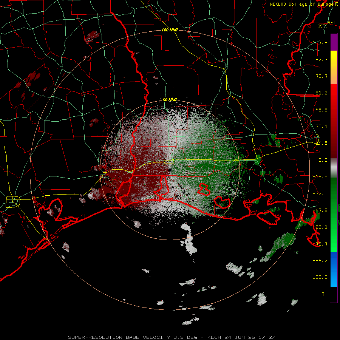Pick the gray near-zero segment of scale
The height and width of the screenshot is (340, 340).
[334, 168]
